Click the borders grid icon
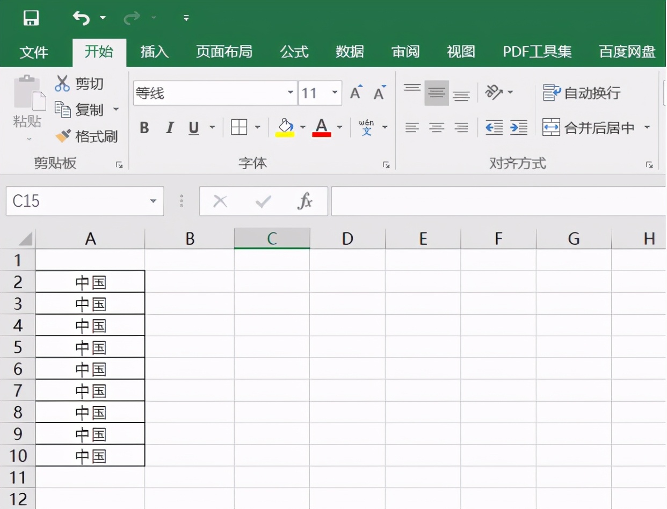The height and width of the screenshot is (509, 667). click(239, 127)
